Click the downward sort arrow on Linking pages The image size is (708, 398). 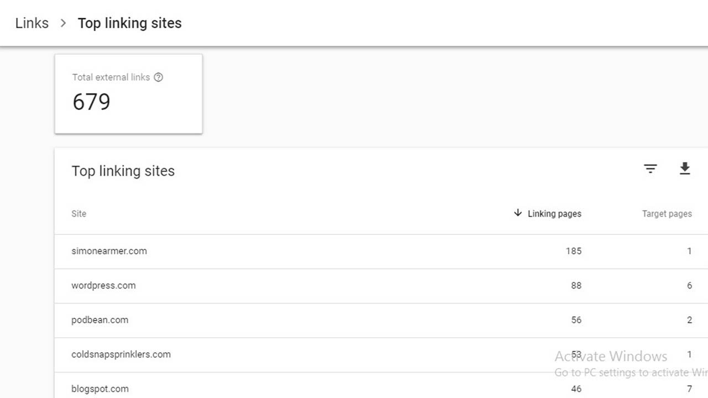[517, 213]
